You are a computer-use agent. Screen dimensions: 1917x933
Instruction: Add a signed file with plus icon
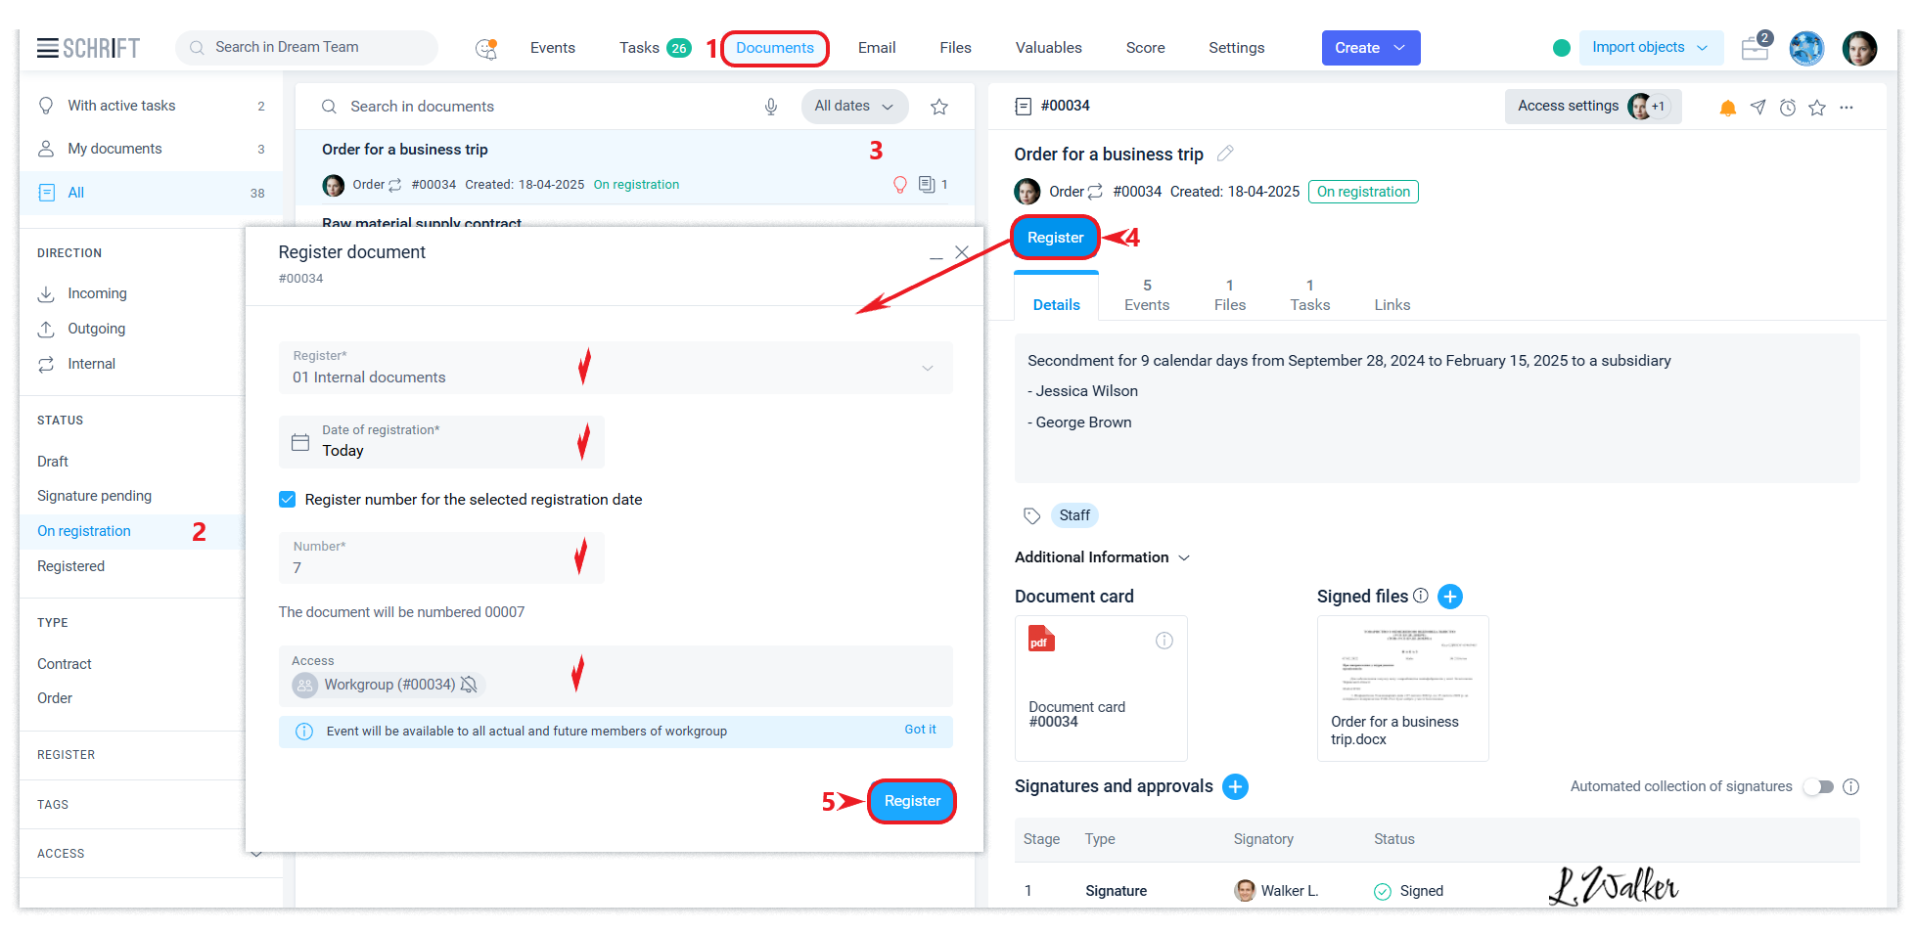(x=1450, y=597)
